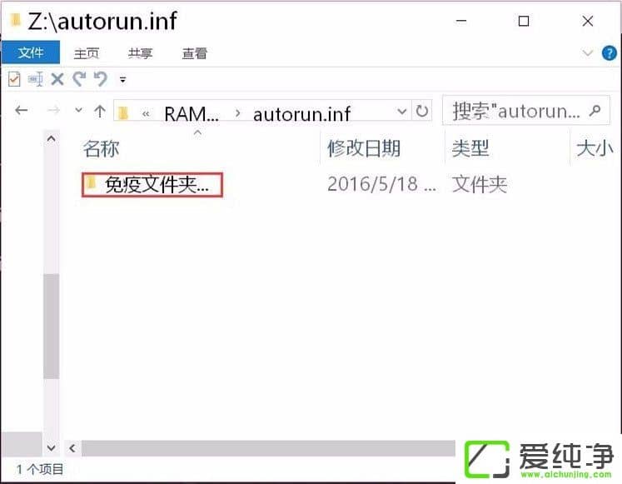Go back with the left arrow
Screen dimensions: 622x484
point(22,110)
